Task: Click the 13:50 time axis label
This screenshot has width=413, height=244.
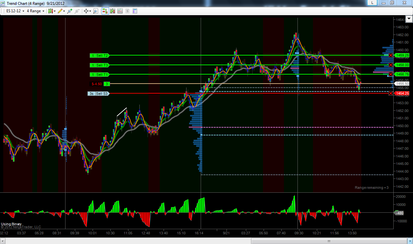Action: click(x=352, y=233)
